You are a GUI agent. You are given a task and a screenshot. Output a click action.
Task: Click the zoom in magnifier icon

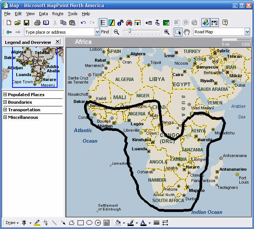coord(167,32)
